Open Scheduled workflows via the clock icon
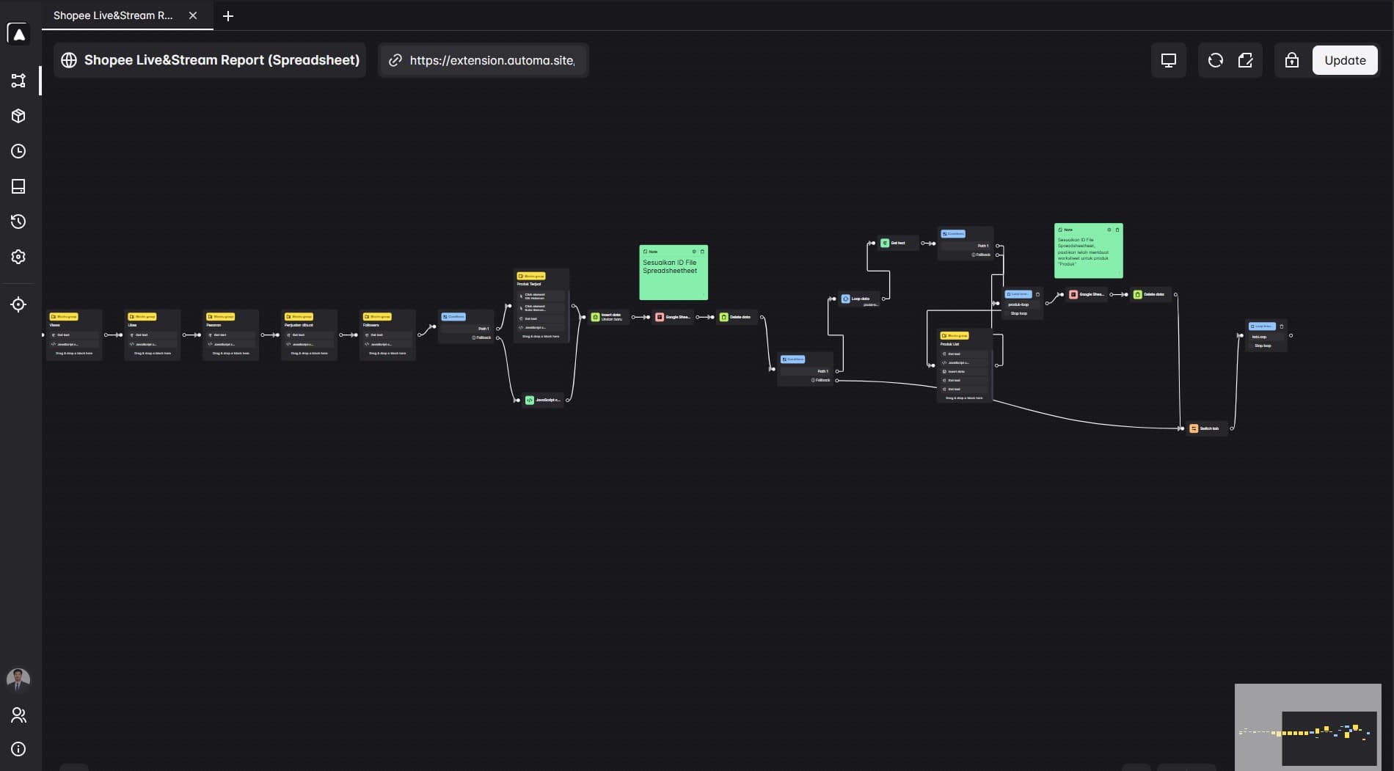 [18, 151]
